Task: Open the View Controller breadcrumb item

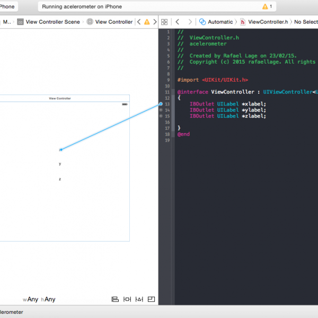Action: click(x=110, y=22)
